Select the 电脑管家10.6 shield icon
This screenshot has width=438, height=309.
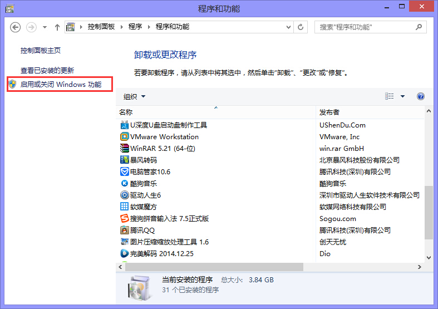(125, 172)
